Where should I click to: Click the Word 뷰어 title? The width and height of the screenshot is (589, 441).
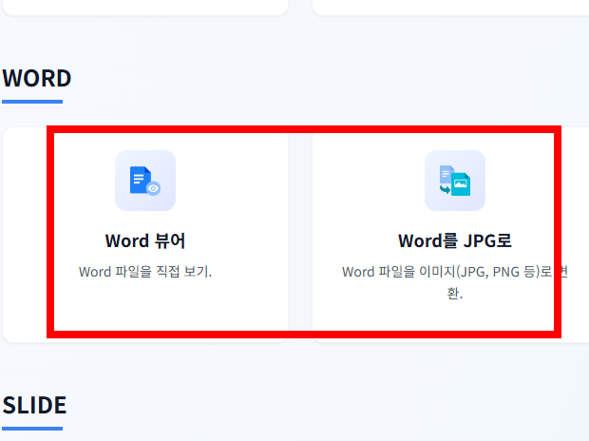coord(145,241)
